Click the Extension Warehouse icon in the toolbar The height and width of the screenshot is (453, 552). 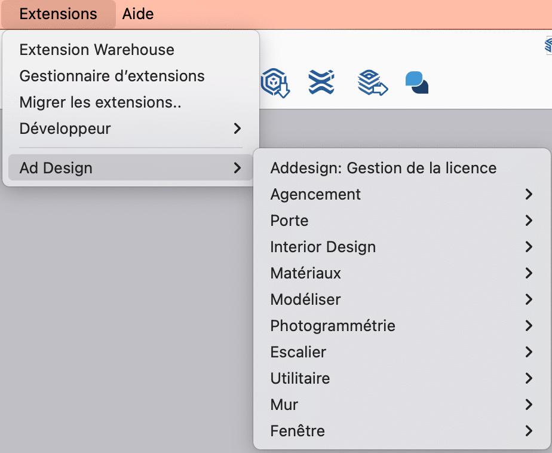321,82
